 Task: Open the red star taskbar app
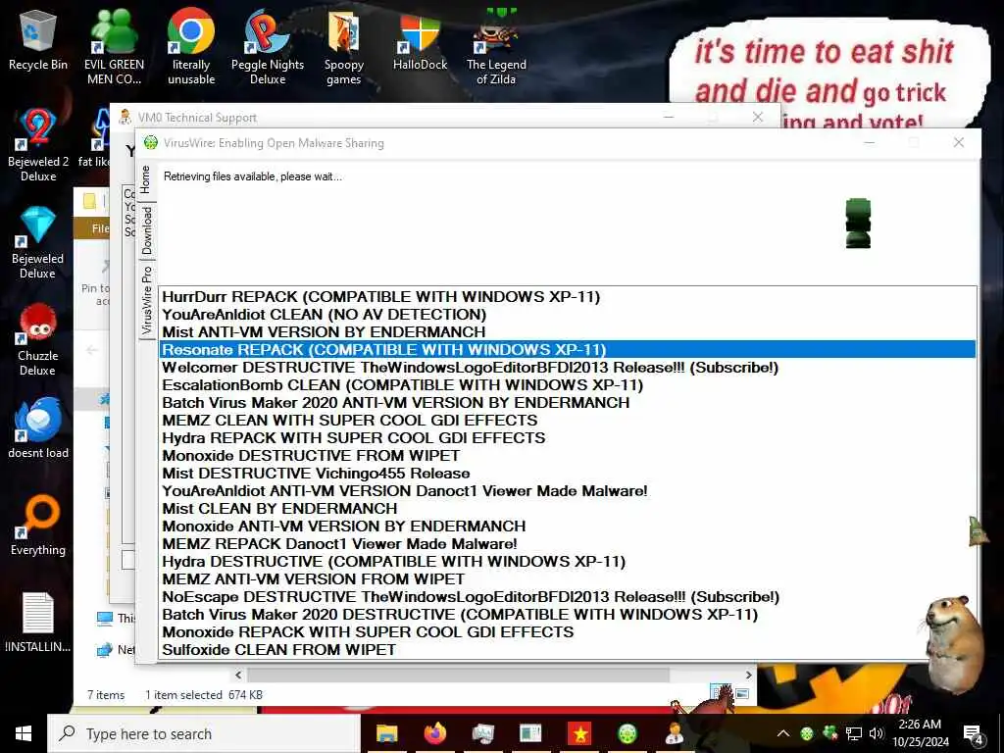(x=578, y=733)
